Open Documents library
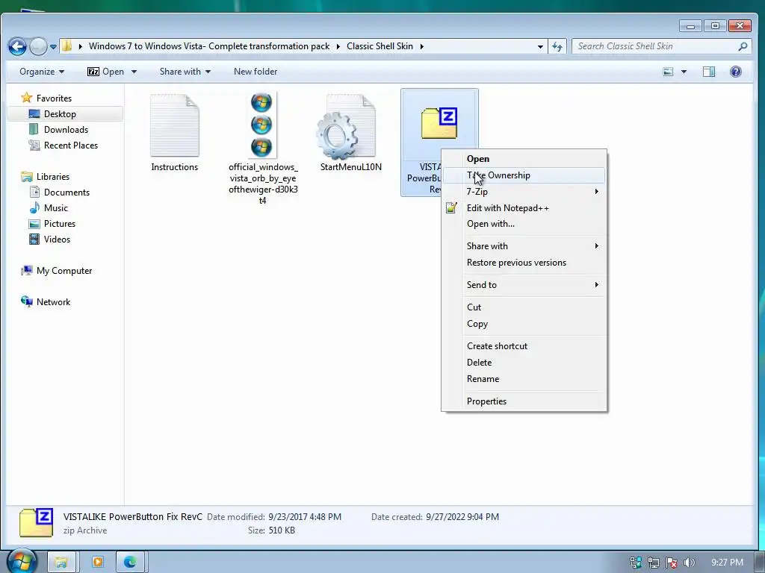Viewport: 765px width, 573px height. 66,192
